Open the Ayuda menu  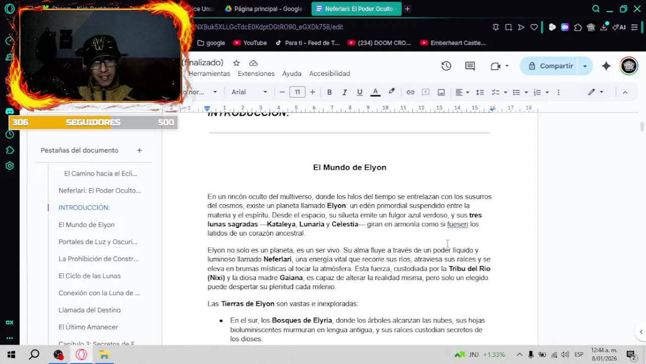292,73
